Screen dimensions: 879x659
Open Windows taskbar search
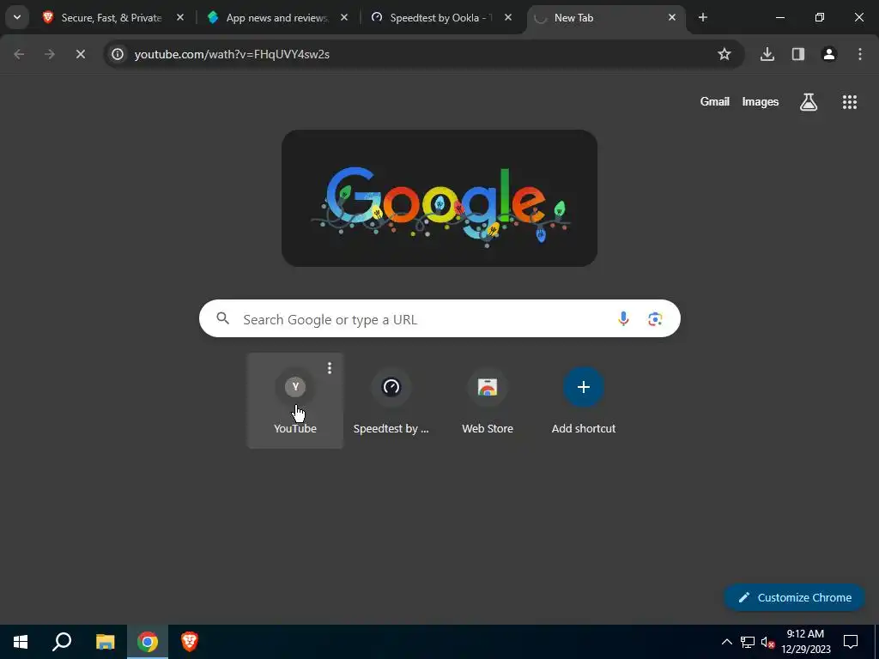pos(62,642)
